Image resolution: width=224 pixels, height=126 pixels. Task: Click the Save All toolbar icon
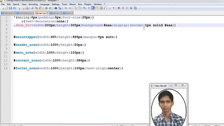[x=15, y=8]
